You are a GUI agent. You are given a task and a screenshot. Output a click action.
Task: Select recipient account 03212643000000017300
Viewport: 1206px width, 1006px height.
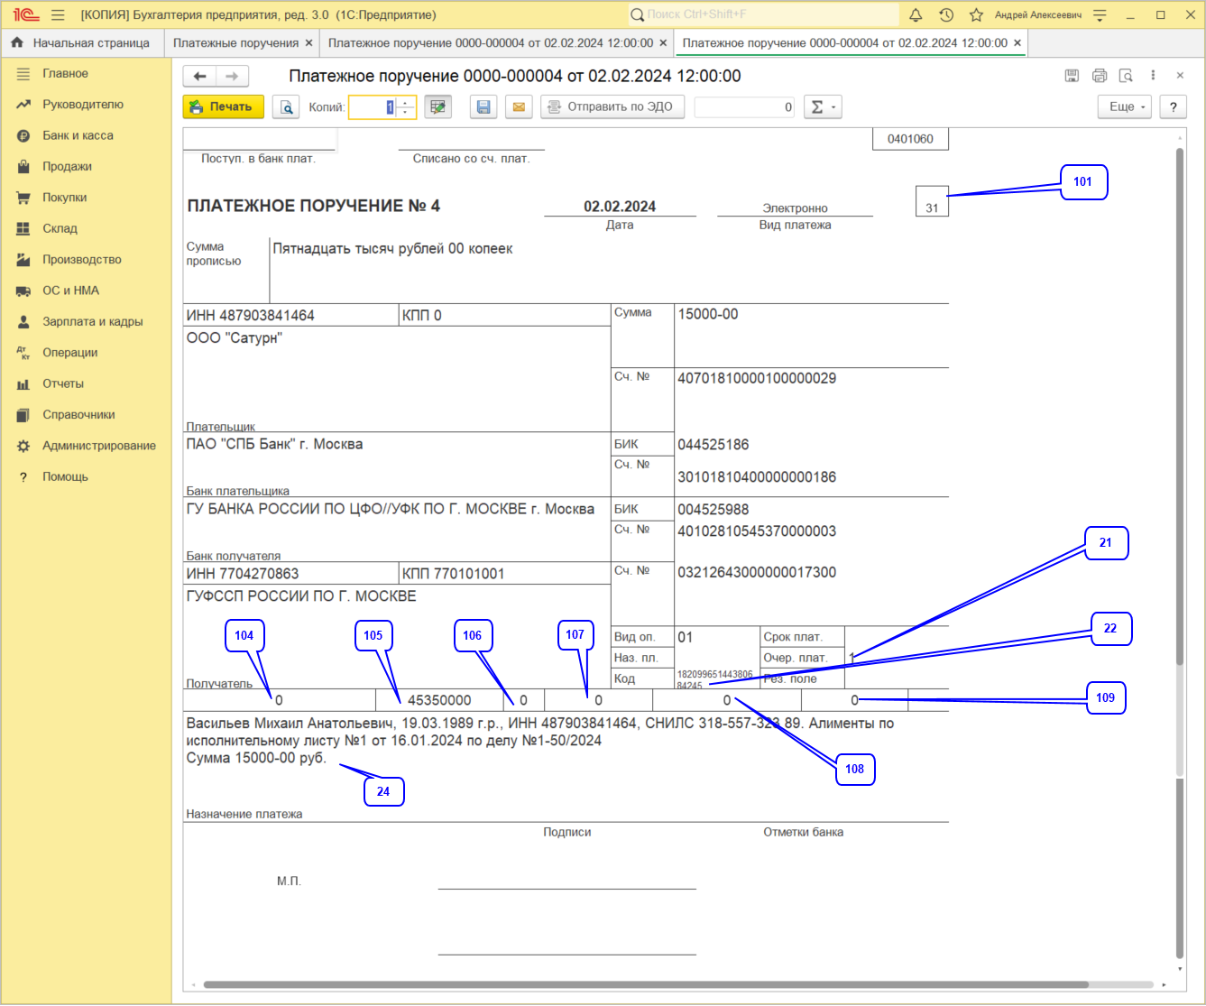757,572
